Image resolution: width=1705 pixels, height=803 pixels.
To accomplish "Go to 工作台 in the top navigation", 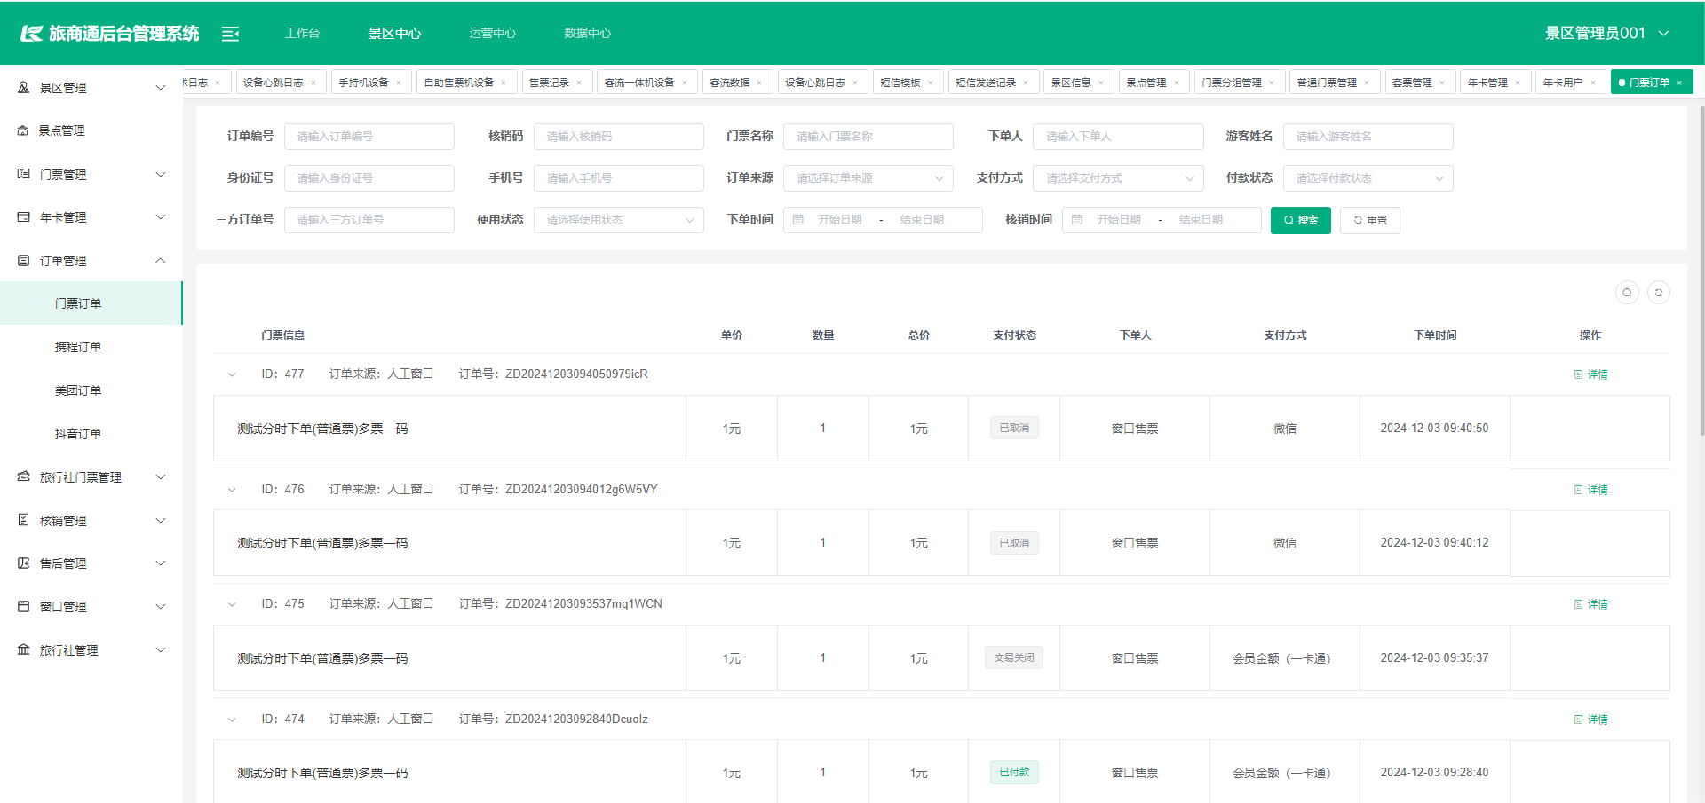I will [x=302, y=34].
